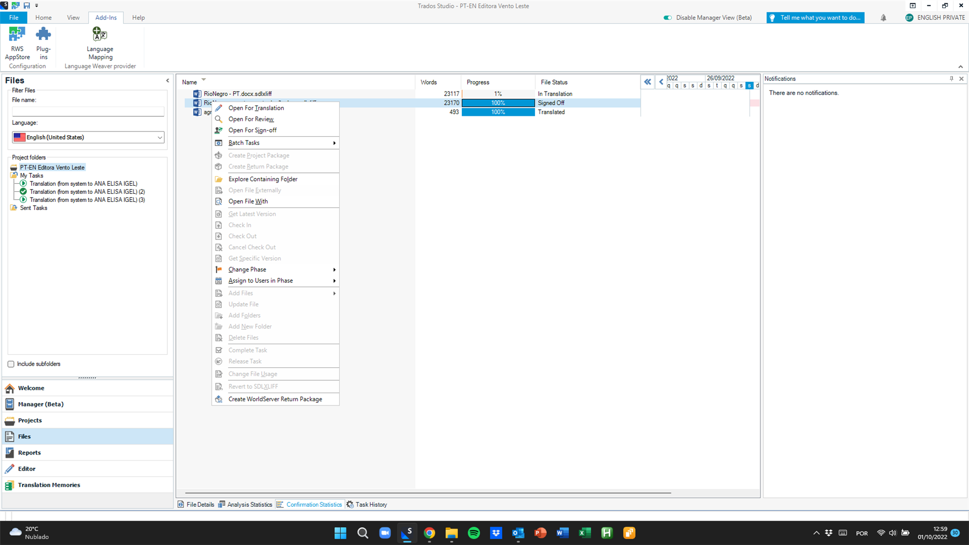Open Language Mapping tool

coord(100,44)
